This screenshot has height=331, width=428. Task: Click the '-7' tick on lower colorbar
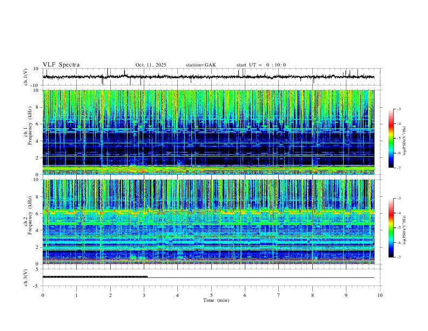click(399, 257)
